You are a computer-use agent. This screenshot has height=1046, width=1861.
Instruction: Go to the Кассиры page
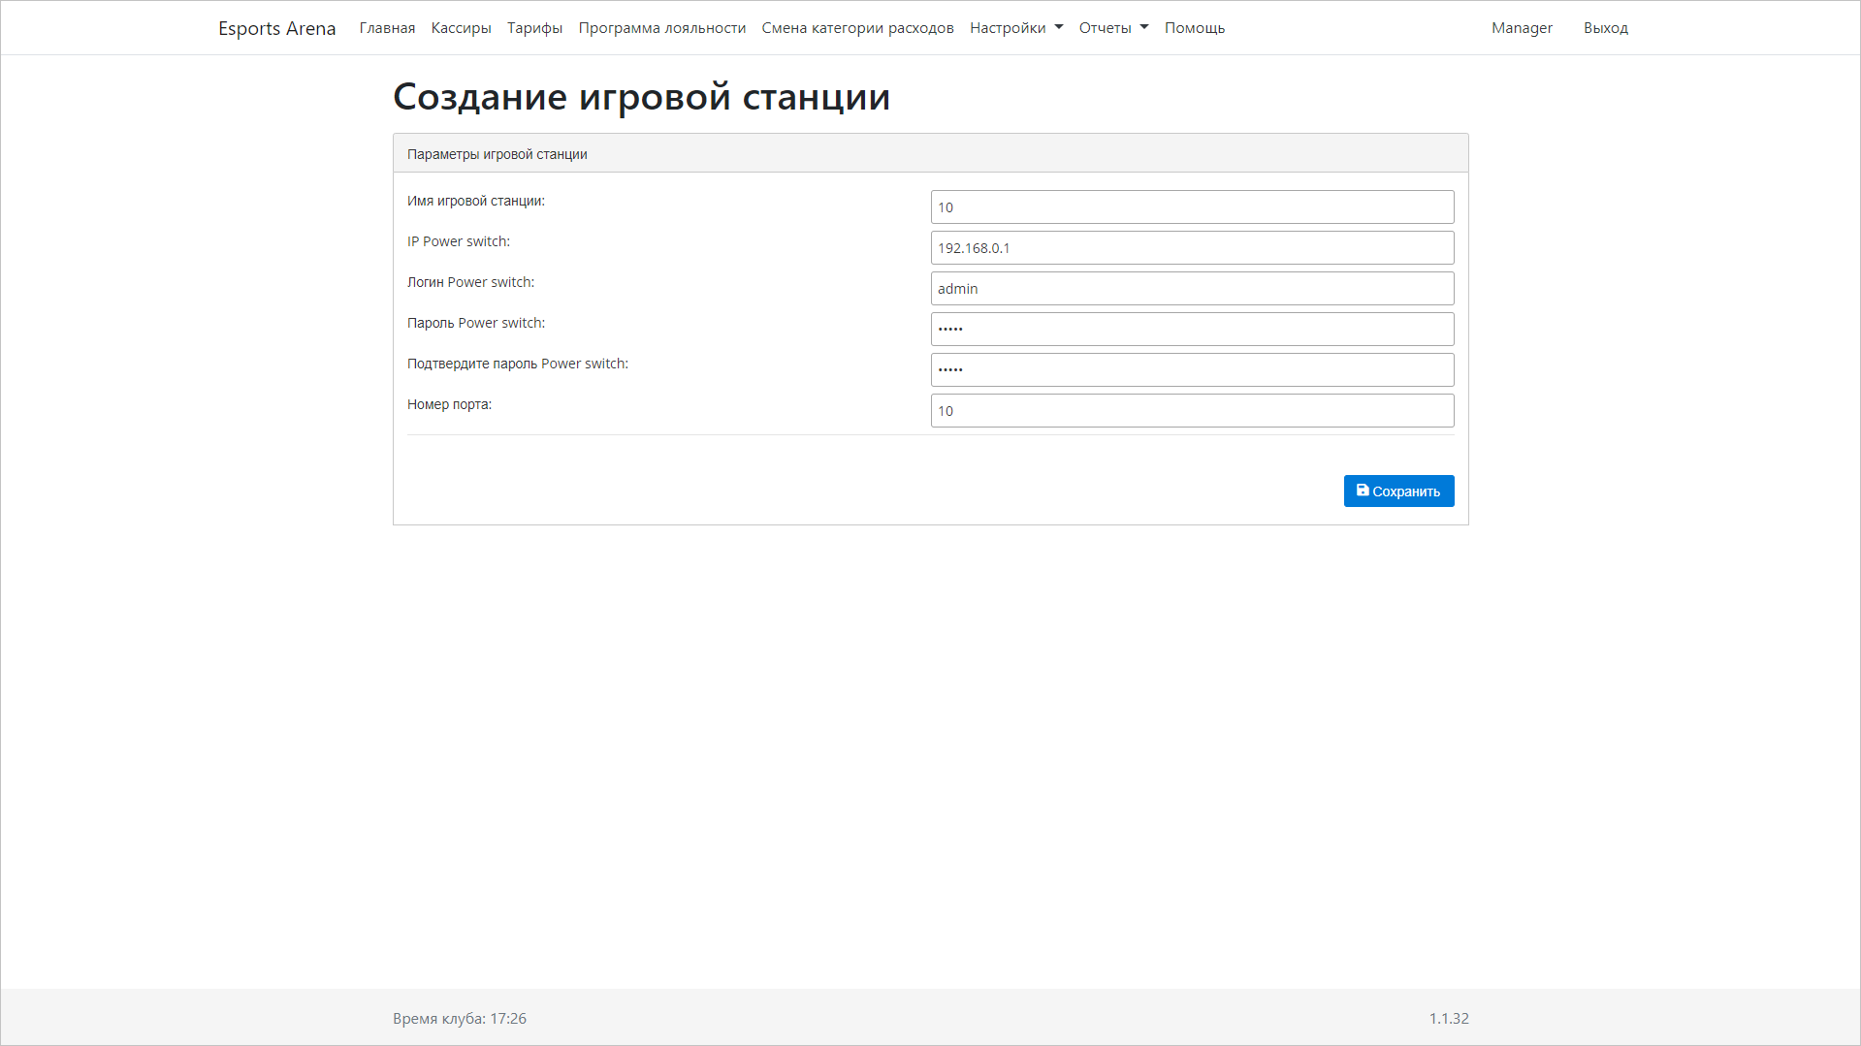460,28
